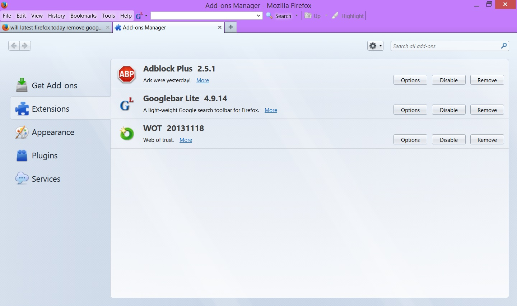Screen dimensions: 517x306
Task: Remove the WOT extension
Action: click(x=487, y=140)
